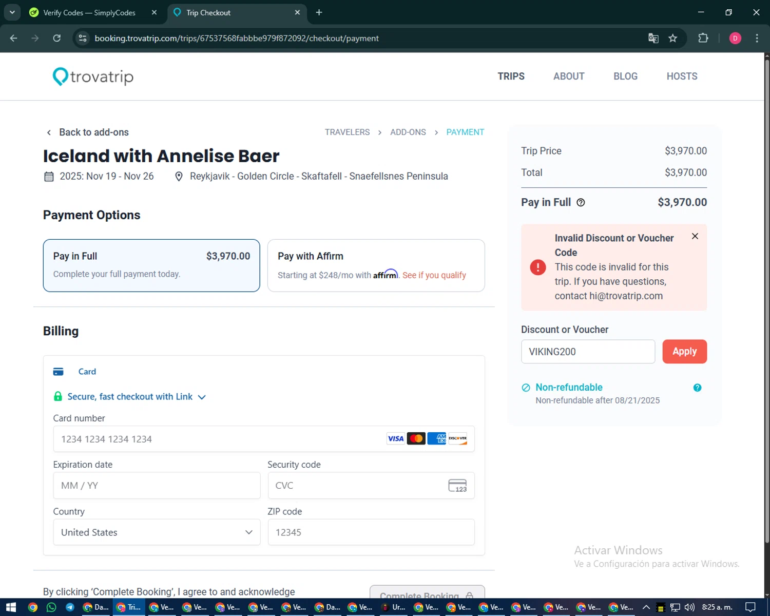The width and height of the screenshot is (770, 616).
Task: Select the TRAVELERS breadcrumb step
Action: click(x=347, y=132)
